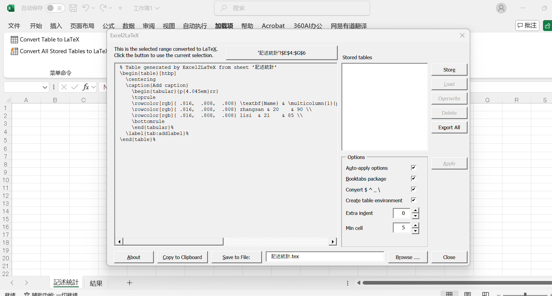552x296 pixels.
Task: Click the Copy to Clipboard button
Action: point(182,257)
